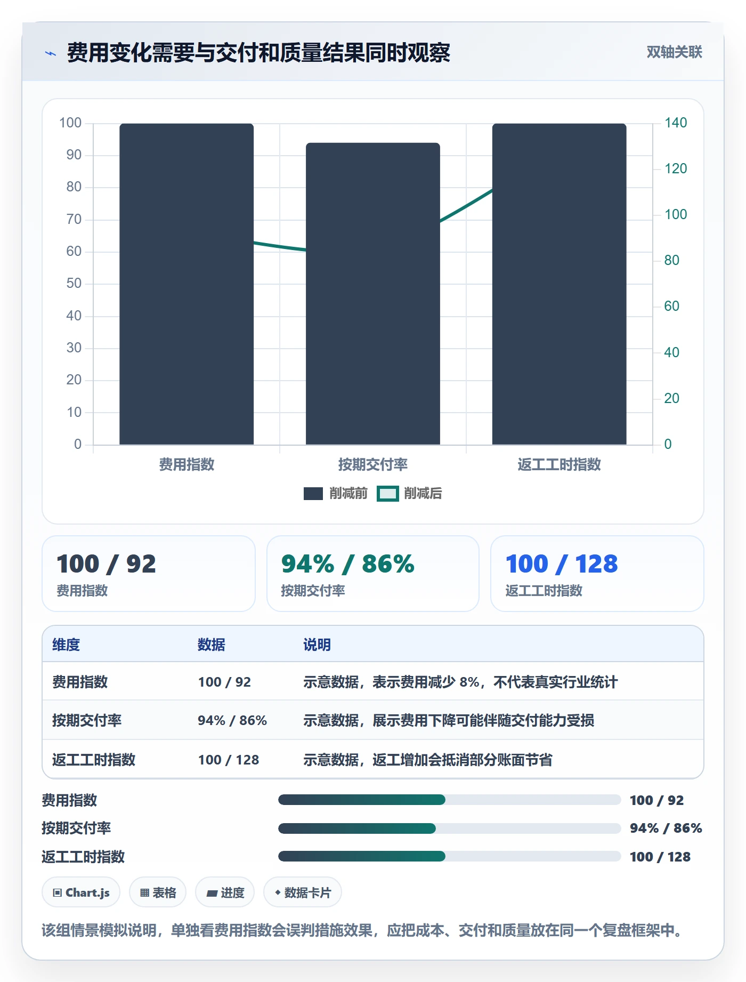Click the 双轴关联 label in header
The image size is (746, 982).
[674, 52]
